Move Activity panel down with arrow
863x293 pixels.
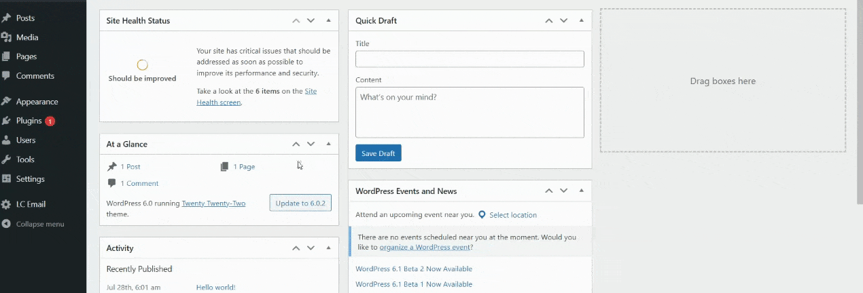[311, 248]
